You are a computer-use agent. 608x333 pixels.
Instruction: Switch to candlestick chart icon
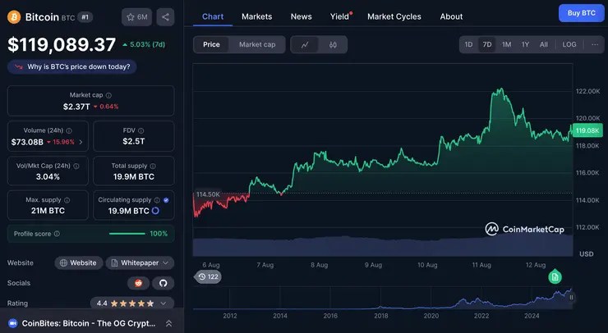(x=333, y=44)
